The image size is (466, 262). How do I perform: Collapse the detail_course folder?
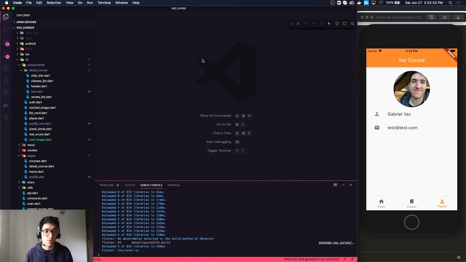tap(38, 70)
